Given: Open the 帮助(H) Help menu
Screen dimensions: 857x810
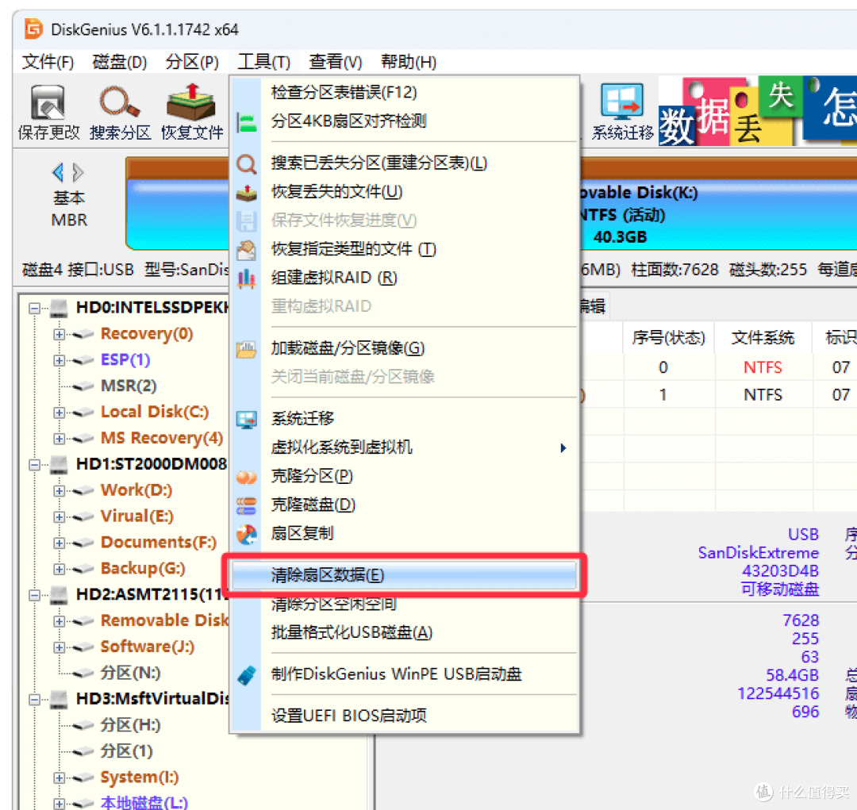Looking at the screenshot, I should [409, 62].
